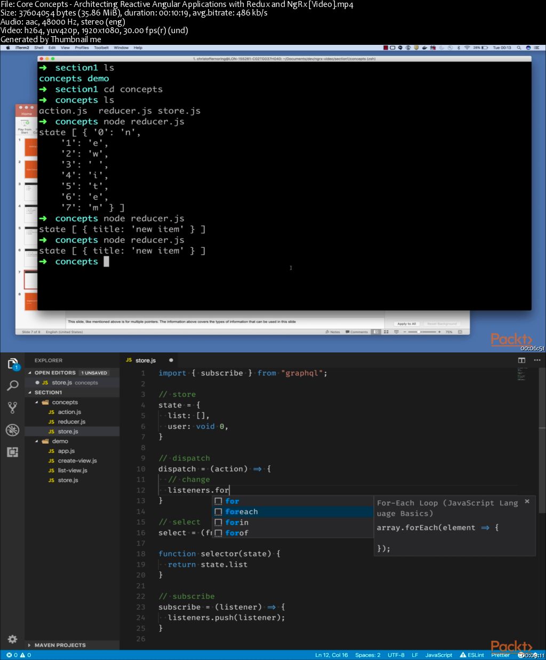Screen dimensions: 546x660
Task: Select the 'foreach' snippet suggestion
Action: pyautogui.click(x=293, y=512)
